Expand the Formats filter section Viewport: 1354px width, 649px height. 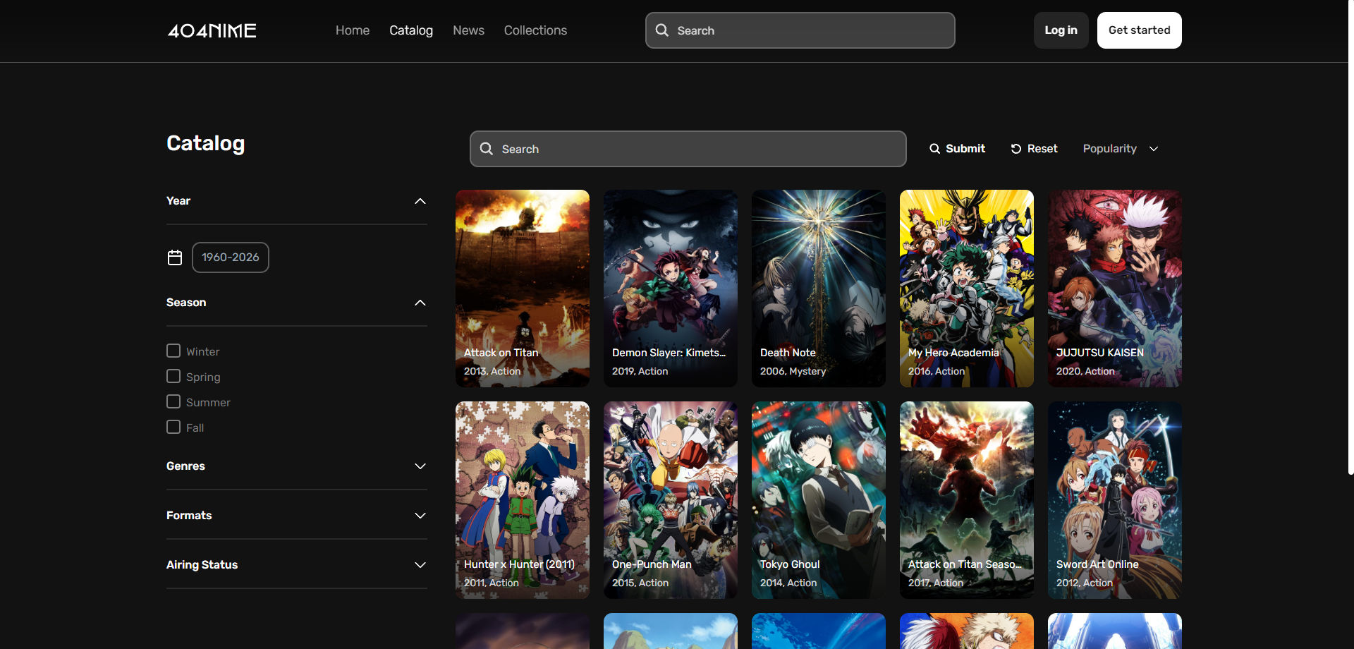click(420, 516)
